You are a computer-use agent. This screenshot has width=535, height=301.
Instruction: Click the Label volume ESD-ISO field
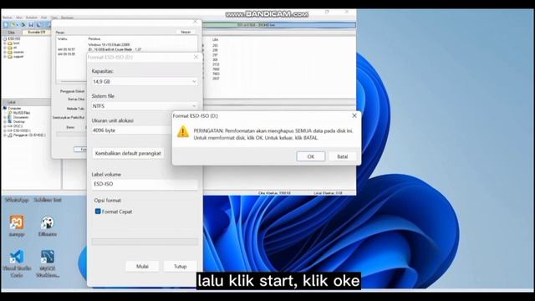(145, 184)
